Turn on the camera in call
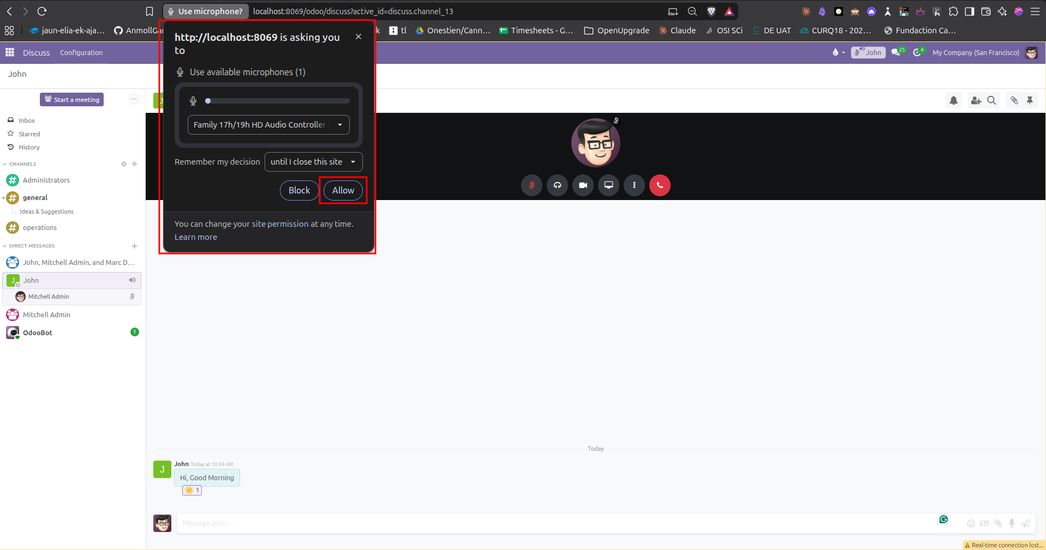 583,185
